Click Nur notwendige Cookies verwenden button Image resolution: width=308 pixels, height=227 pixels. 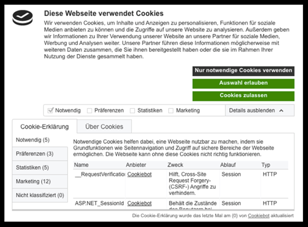pyautogui.click(x=243, y=71)
